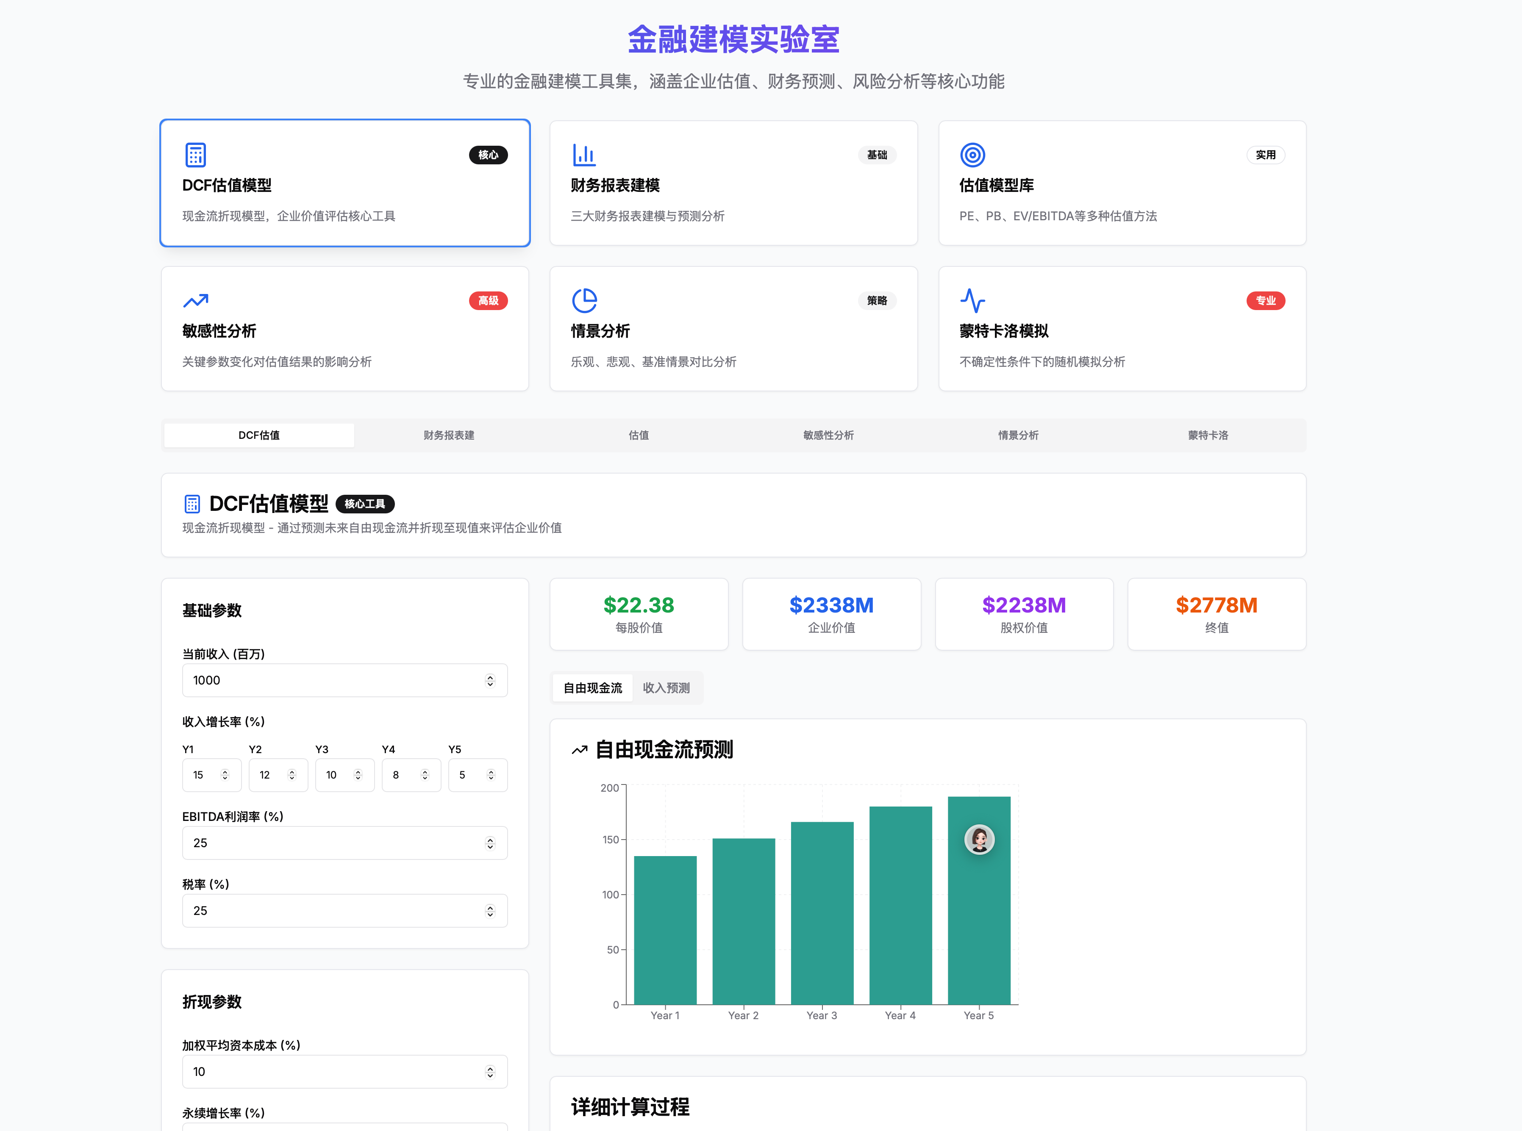
Task: Click the pulse wave icon for 蒙特卡洛模拟
Action: 972,301
